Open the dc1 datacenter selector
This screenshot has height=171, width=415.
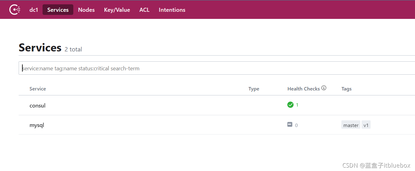tap(34, 10)
